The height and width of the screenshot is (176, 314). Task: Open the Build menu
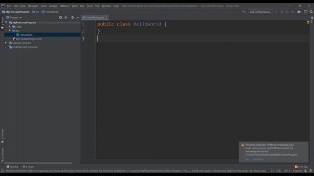coord(75,6)
